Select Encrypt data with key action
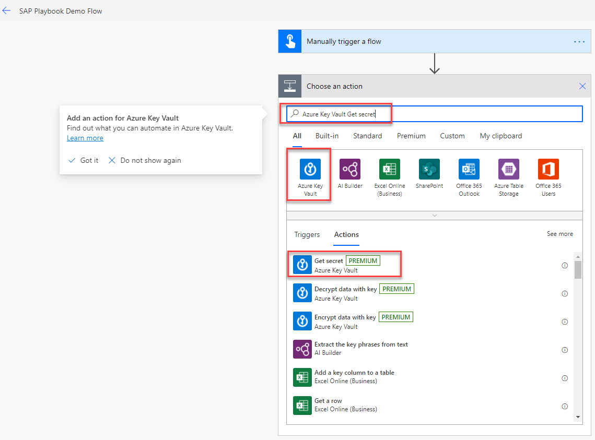The height and width of the screenshot is (440, 595). [x=430, y=322]
